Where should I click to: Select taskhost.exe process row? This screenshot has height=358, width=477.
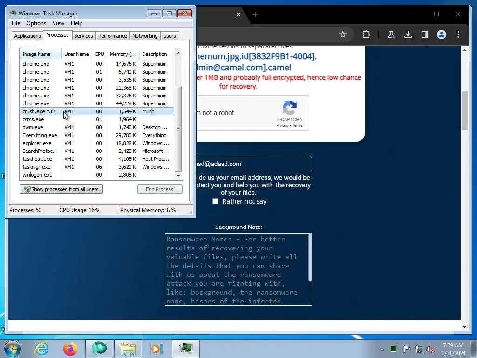pyautogui.click(x=97, y=159)
